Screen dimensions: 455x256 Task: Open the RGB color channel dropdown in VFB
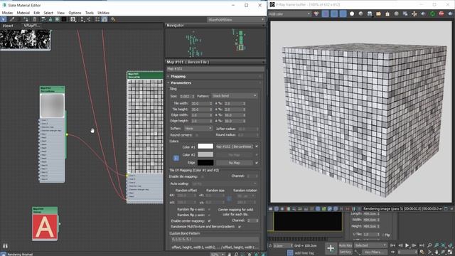pos(289,14)
